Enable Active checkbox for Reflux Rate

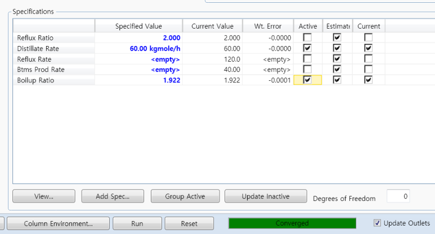307,58
